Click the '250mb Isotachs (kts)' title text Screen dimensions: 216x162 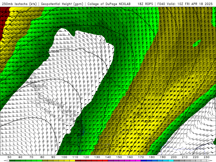(19, 4)
